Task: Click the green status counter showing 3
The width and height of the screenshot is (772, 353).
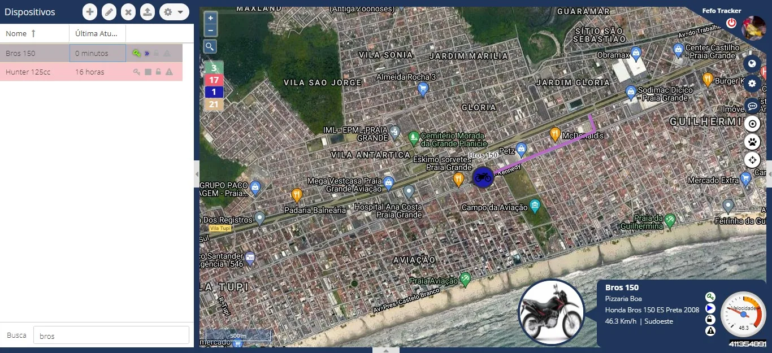Action: tap(214, 67)
